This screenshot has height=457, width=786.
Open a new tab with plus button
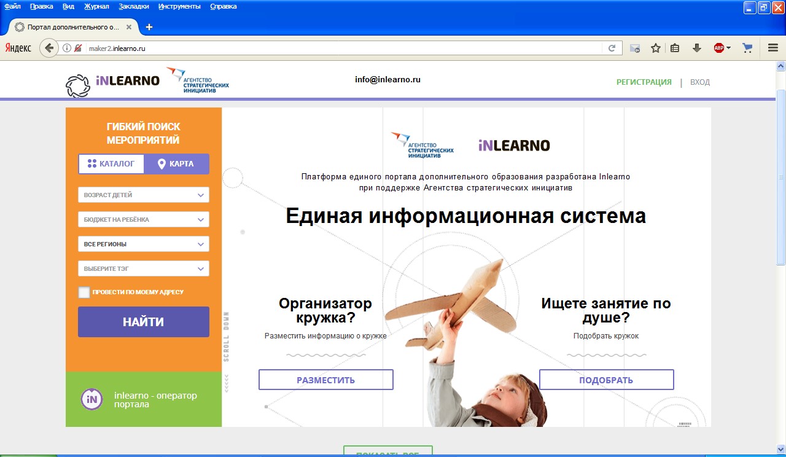point(149,27)
